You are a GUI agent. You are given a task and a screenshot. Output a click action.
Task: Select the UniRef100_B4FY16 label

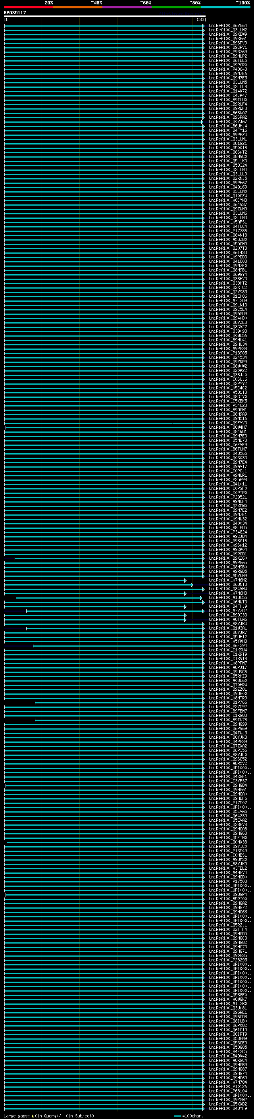228,130
